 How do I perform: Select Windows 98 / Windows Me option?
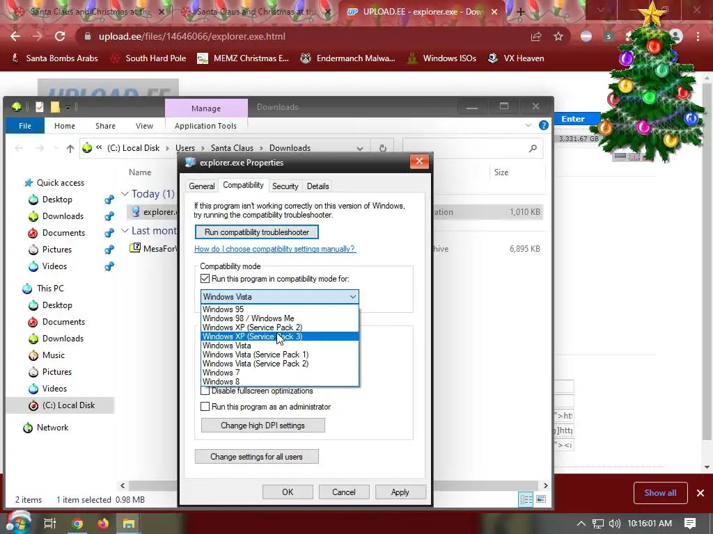(x=280, y=318)
